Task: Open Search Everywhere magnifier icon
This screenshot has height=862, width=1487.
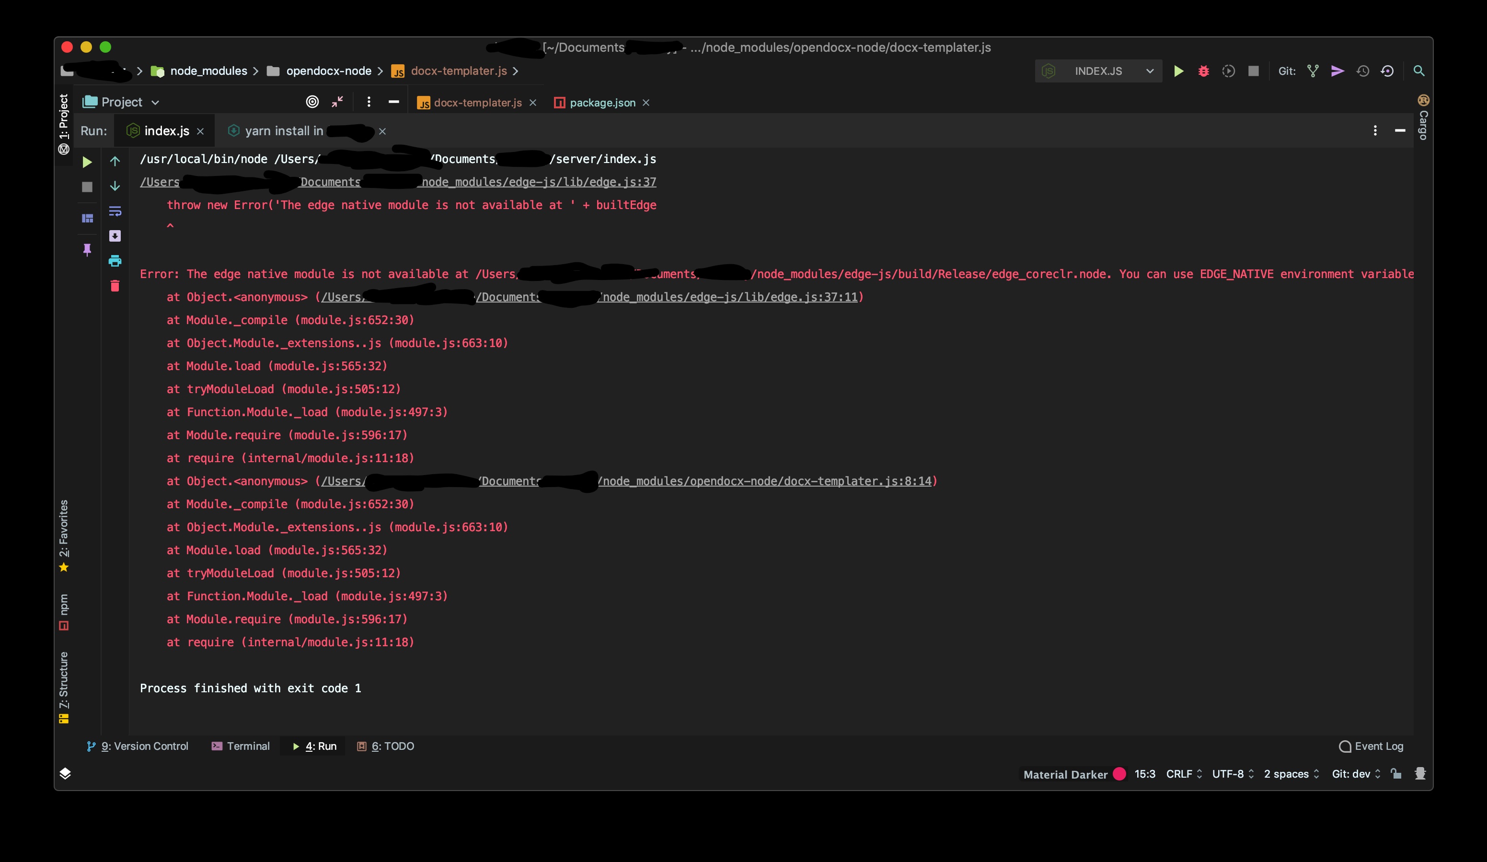Action: click(x=1418, y=71)
